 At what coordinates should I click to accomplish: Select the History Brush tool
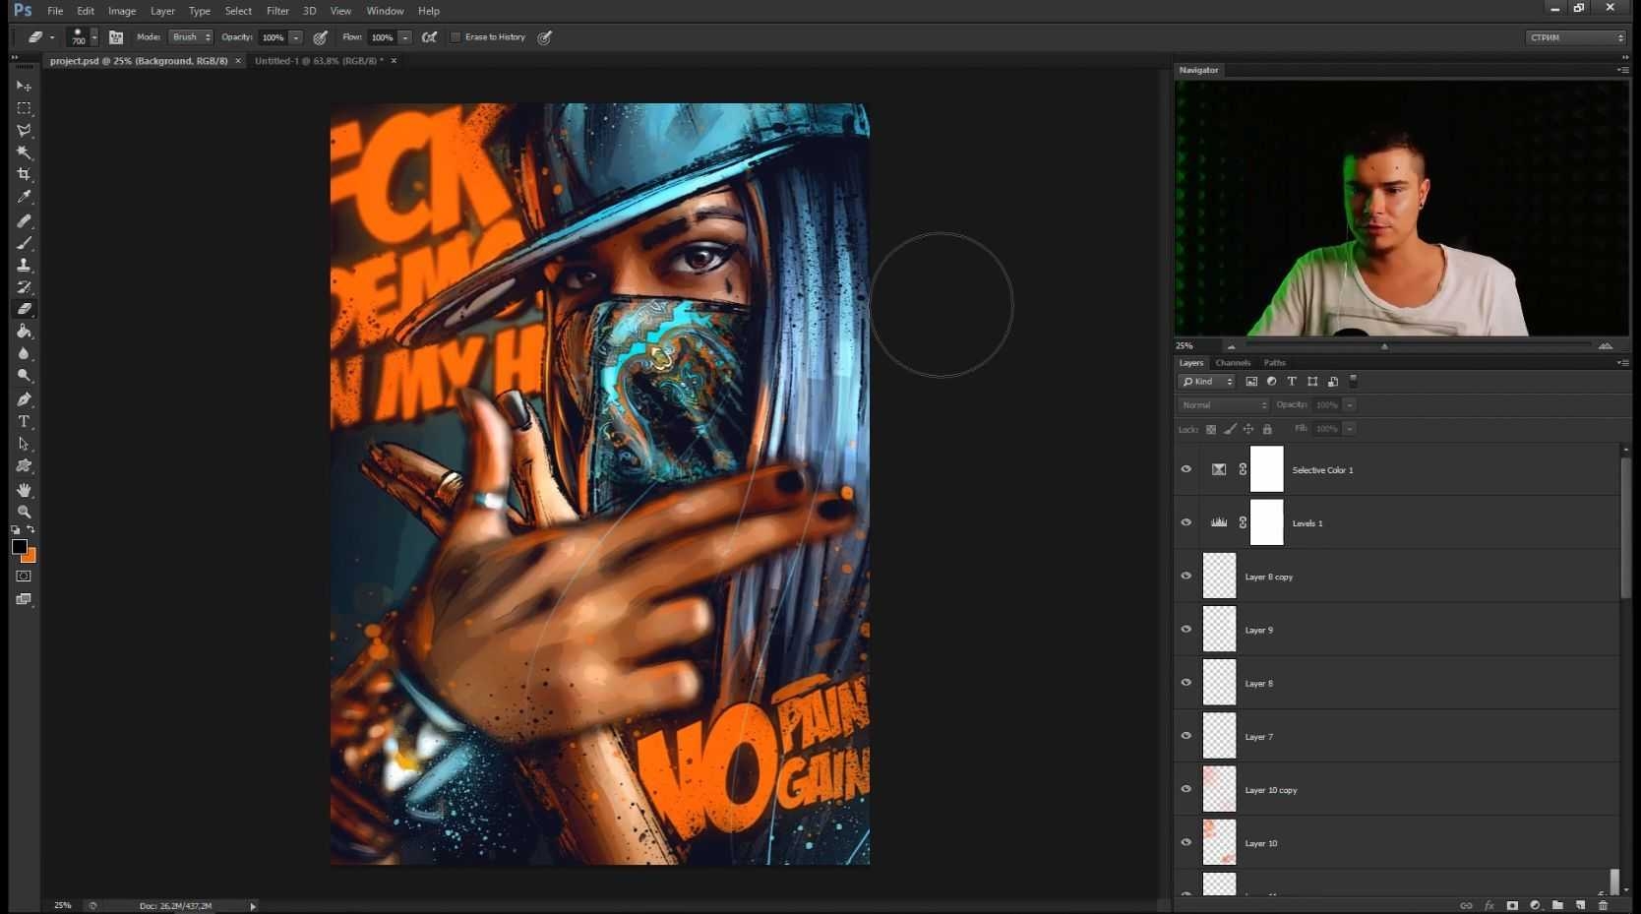[24, 287]
